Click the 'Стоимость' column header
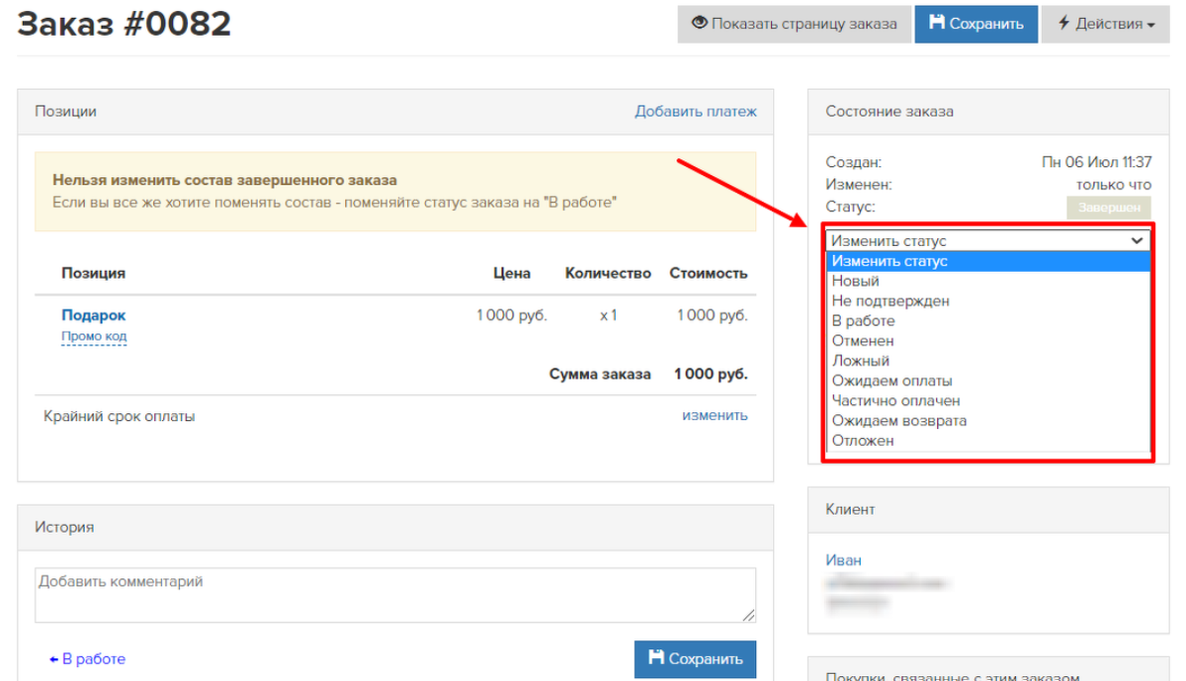Viewport: 1186px width, 681px height. point(709,273)
